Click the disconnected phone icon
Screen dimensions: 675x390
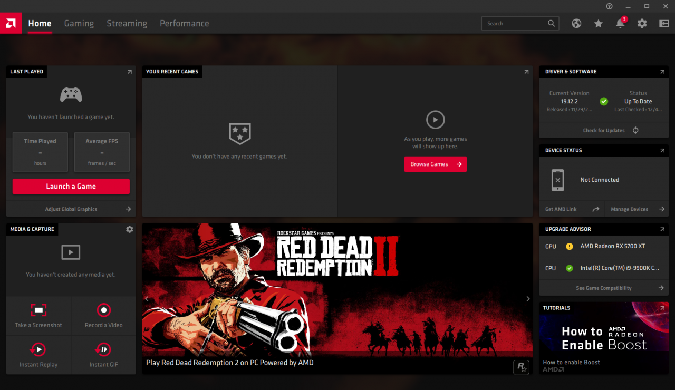pos(558,180)
